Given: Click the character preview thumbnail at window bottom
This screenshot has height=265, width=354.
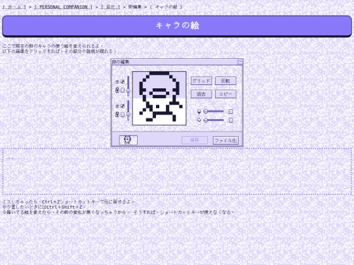Looking at the screenshot, I should [128, 140].
